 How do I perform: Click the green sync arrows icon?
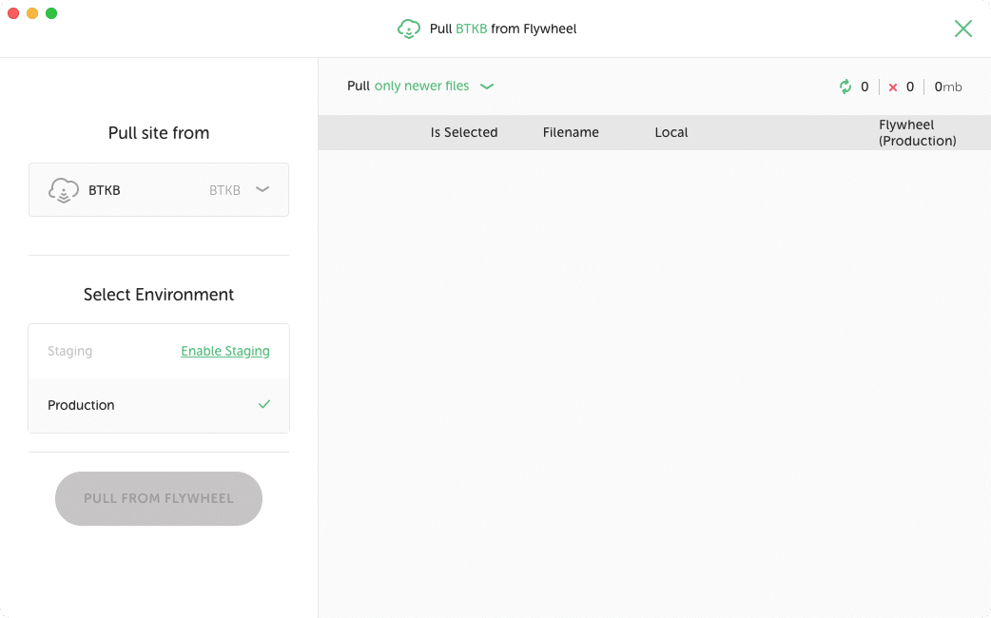(845, 87)
